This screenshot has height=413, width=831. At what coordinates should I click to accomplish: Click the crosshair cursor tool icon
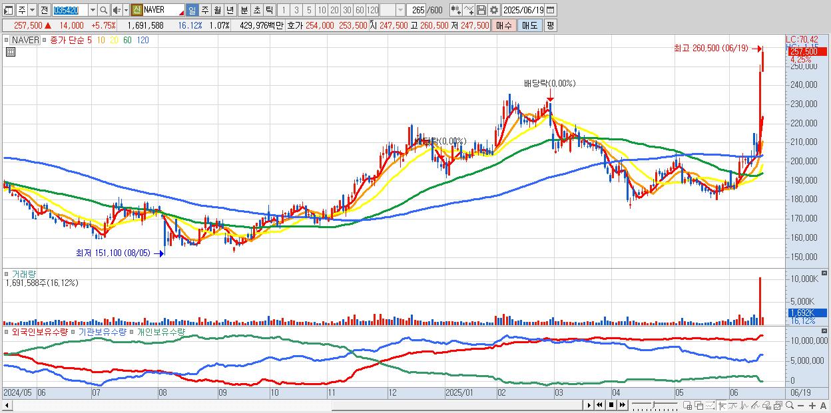pyautogui.click(x=722, y=405)
